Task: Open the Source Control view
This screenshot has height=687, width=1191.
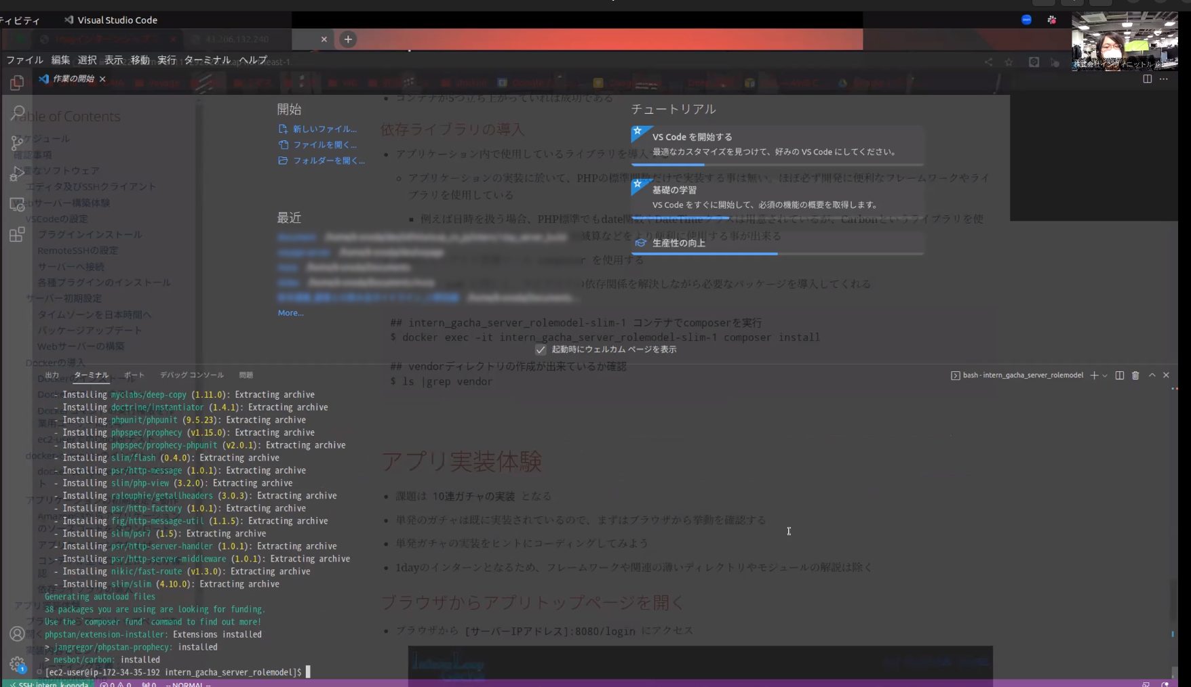Action: tap(17, 143)
